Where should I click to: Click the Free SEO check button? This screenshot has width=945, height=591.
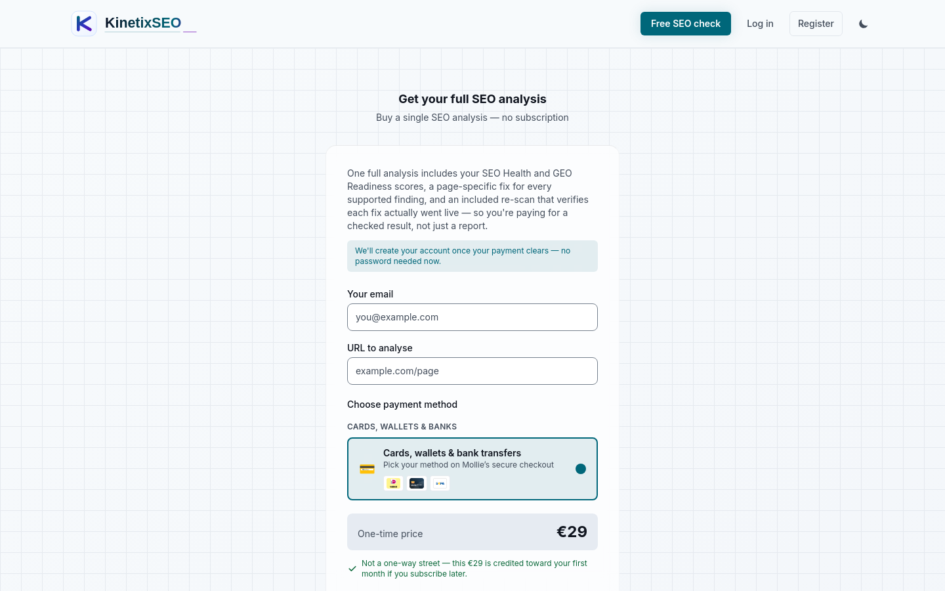click(x=686, y=24)
